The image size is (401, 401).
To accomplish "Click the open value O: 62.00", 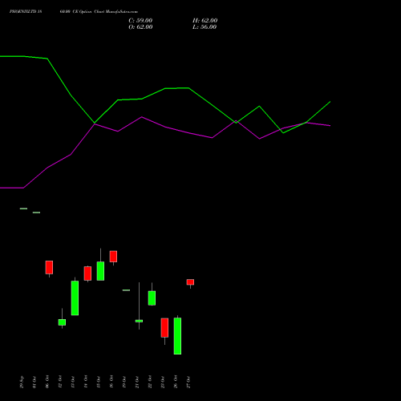I will click(x=140, y=27).
